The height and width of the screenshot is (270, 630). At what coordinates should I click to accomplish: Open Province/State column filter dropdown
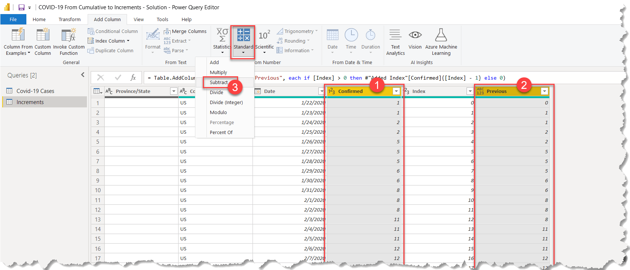[173, 91]
